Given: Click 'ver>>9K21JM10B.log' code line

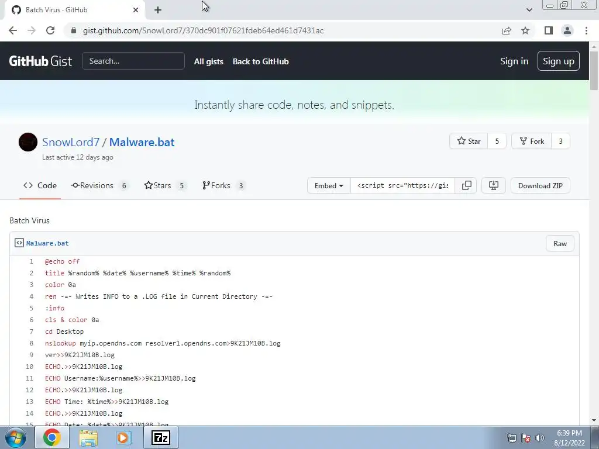Looking at the screenshot, I should 80,355.
